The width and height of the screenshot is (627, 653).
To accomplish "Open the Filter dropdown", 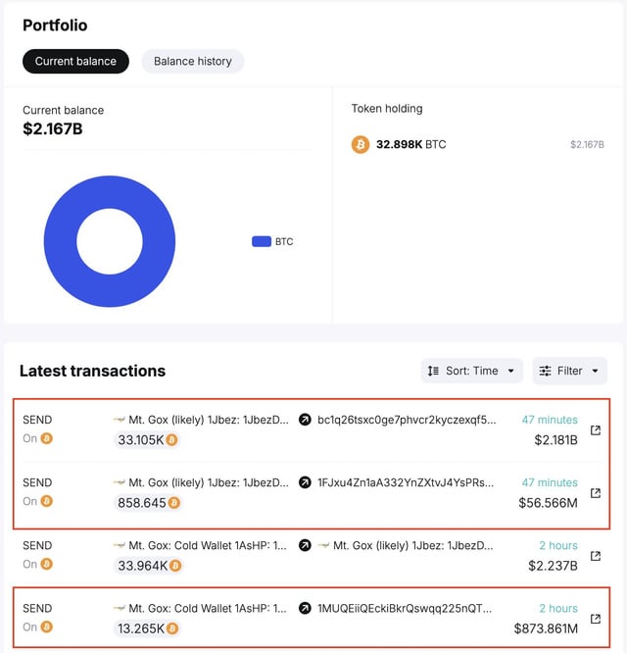I will (569, 371).
